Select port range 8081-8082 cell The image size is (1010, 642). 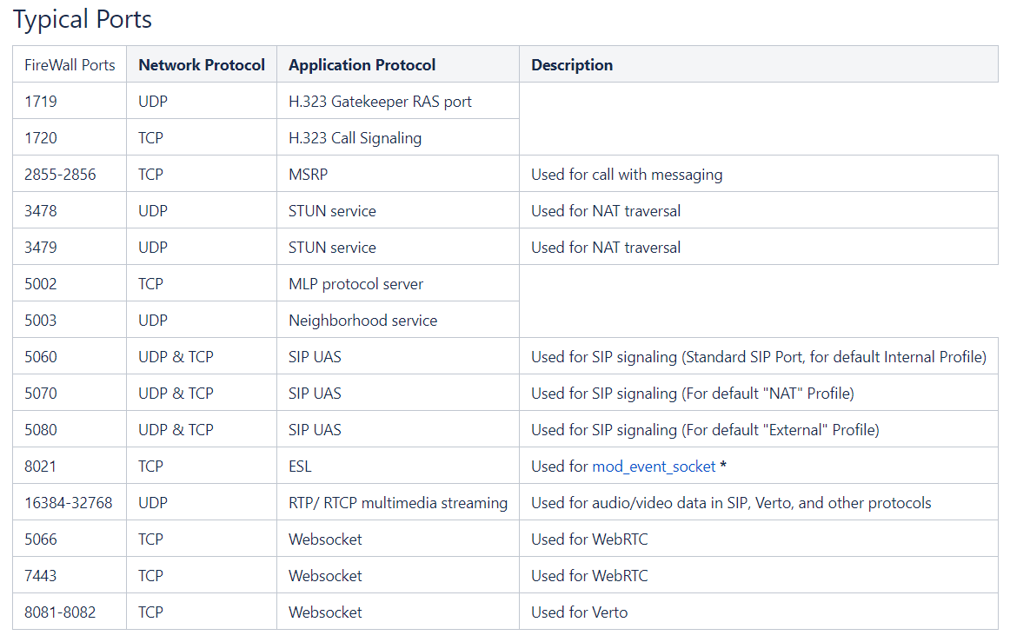click(70, 612)
